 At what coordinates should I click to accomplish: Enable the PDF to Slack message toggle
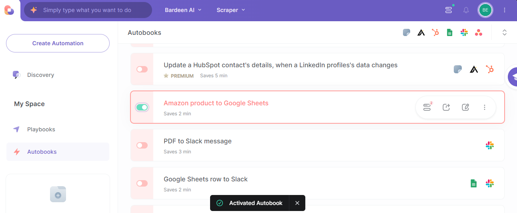[x=142, y=145]
